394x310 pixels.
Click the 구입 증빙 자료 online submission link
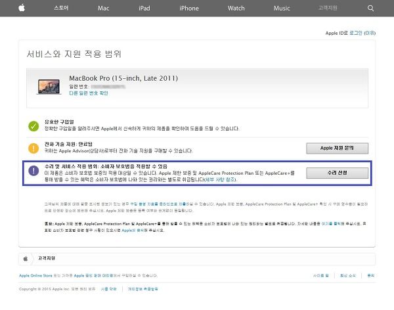tap(158, 204)
